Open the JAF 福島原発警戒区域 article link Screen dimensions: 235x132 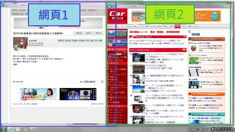[x=164, y=77]
